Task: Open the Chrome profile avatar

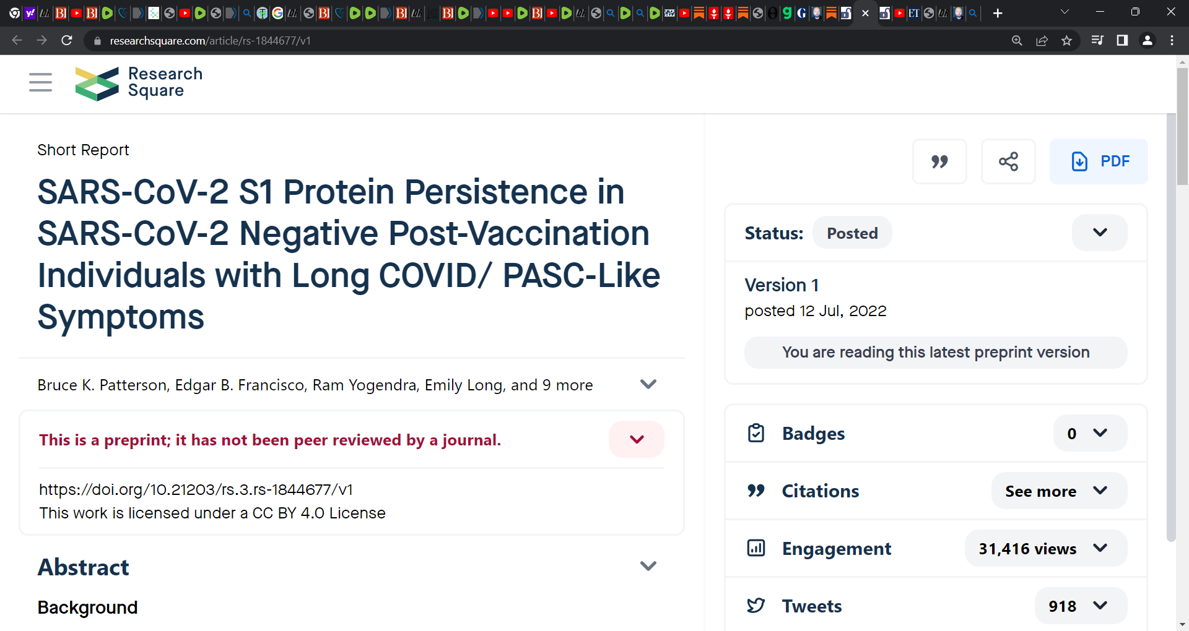Action: (1148, 41)
